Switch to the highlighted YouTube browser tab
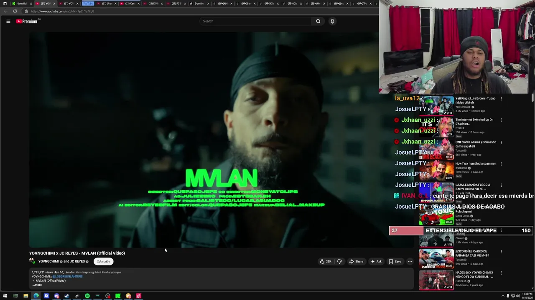Screen dimensions: 535x300 (88, 3)
